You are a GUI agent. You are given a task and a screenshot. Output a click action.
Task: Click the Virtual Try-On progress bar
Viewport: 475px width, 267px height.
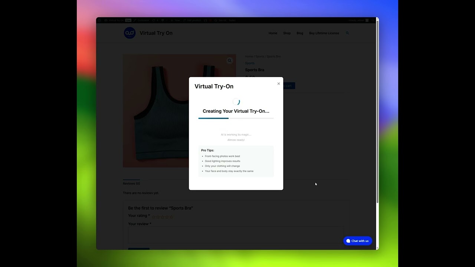(236, 118)
